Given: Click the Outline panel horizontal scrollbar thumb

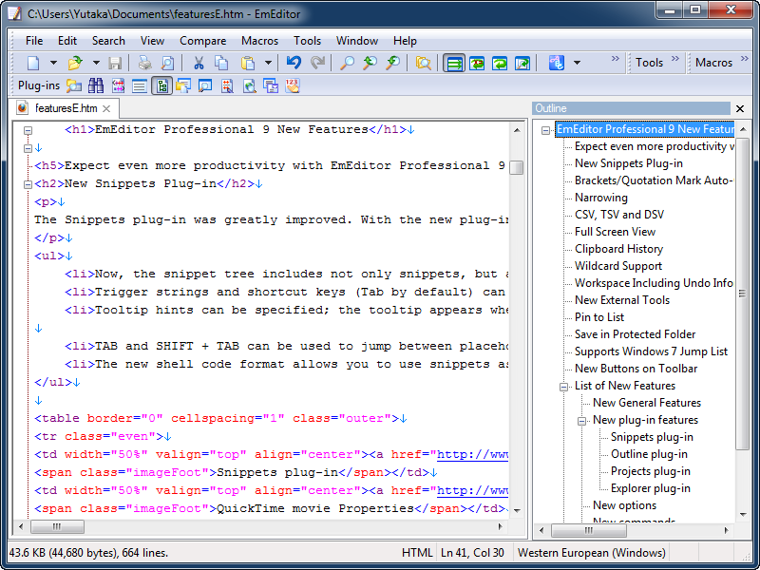Looking at the screenshot, I should click(x=589, y=531).
